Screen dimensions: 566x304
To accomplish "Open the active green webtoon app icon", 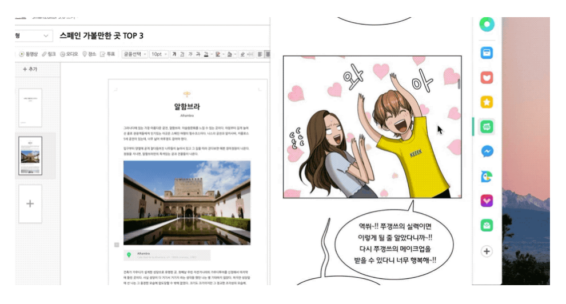I will pos(487,127).
